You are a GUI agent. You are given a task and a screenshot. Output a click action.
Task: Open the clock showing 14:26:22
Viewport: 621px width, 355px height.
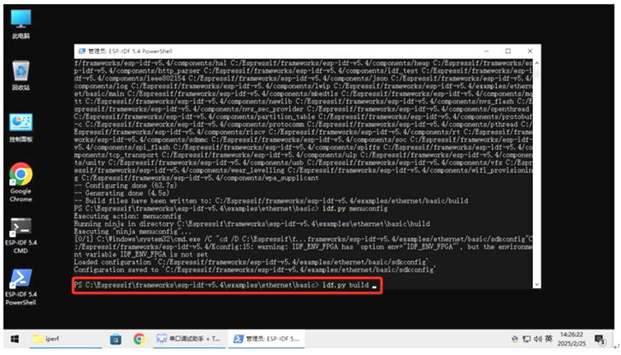click(x=571, y=339)
